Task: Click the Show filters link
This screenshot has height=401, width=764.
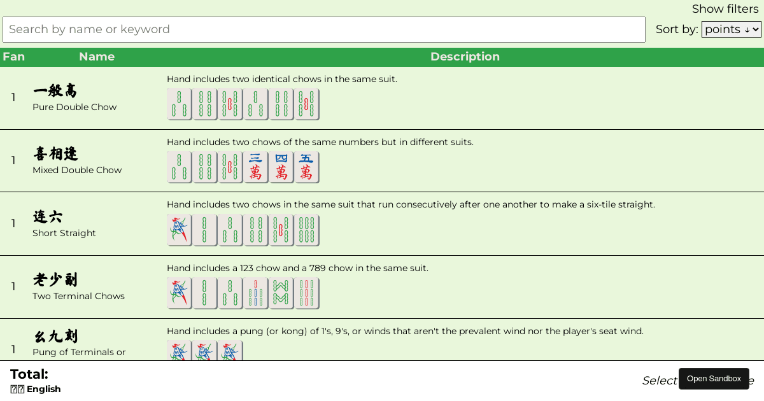Action: click(725, 9)
